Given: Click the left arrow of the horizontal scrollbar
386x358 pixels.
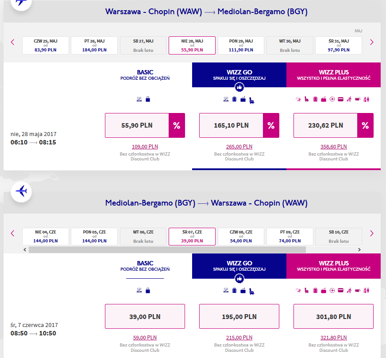Looking at the screenshot, I should [25, 249].
